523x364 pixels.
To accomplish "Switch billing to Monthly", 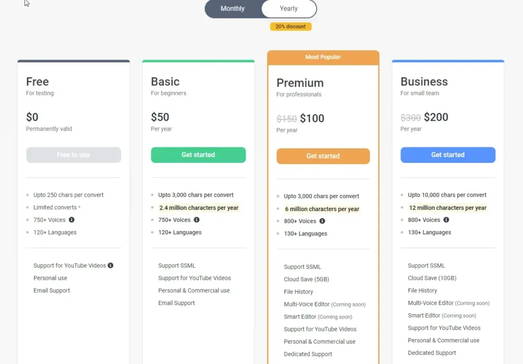I will 232,9.
